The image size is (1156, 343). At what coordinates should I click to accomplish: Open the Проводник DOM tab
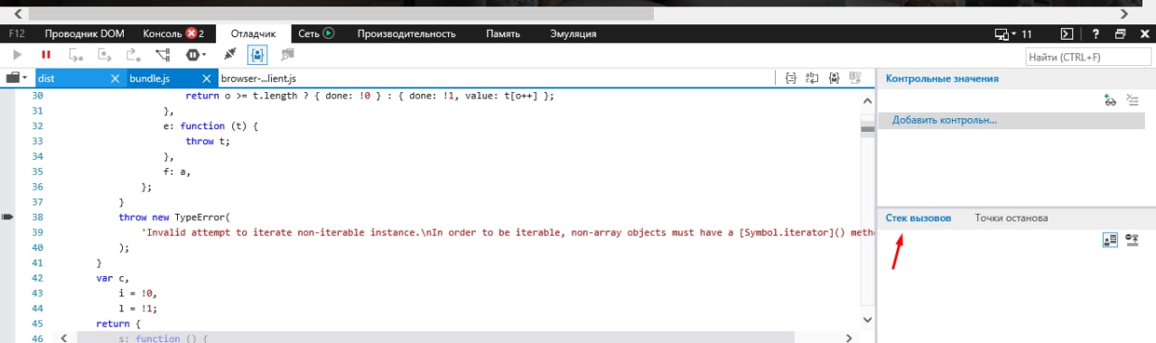[x=85, y=33]
